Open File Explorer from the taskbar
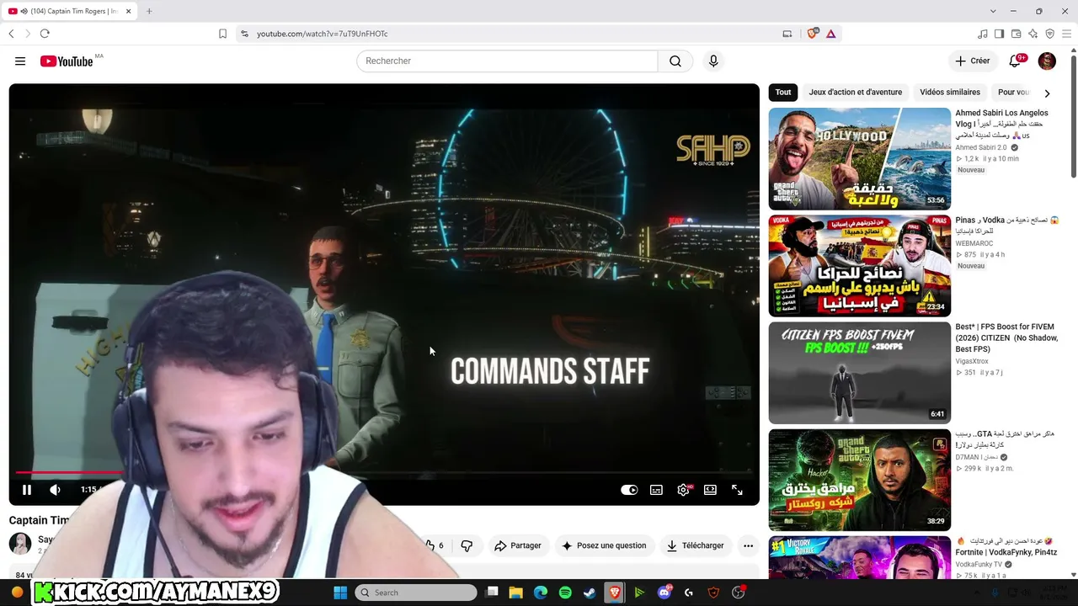Image resolution: width=1078 pixels, height=606 pixels. (515, 593)
